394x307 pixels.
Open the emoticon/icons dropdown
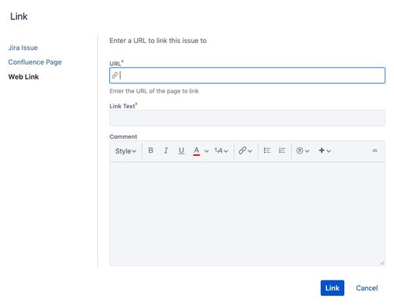pyautogui.click(x=303, y=150)
